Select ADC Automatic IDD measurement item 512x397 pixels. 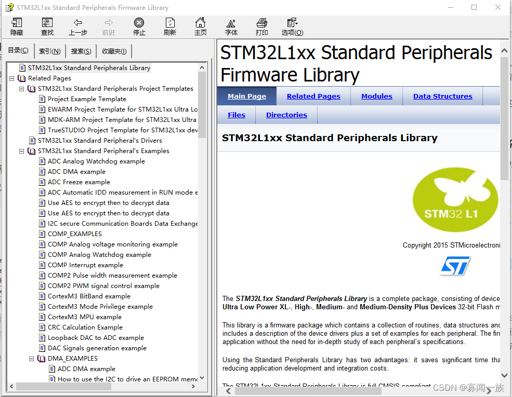(123, 193)
